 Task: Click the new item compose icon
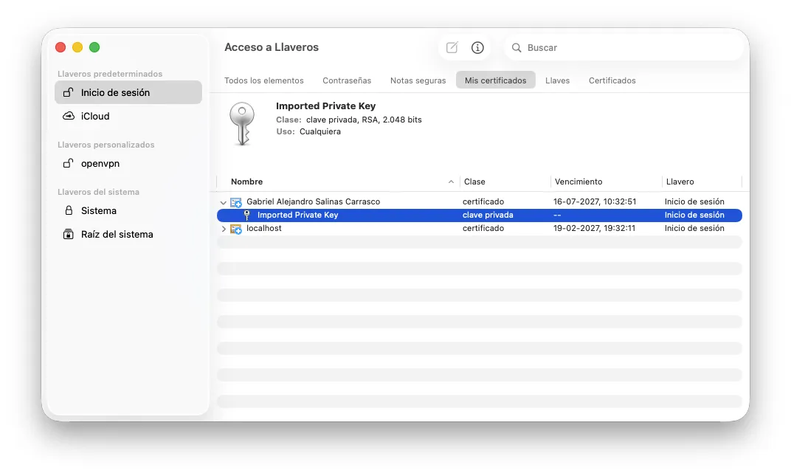pyautogui.click(x=452, y=47)
